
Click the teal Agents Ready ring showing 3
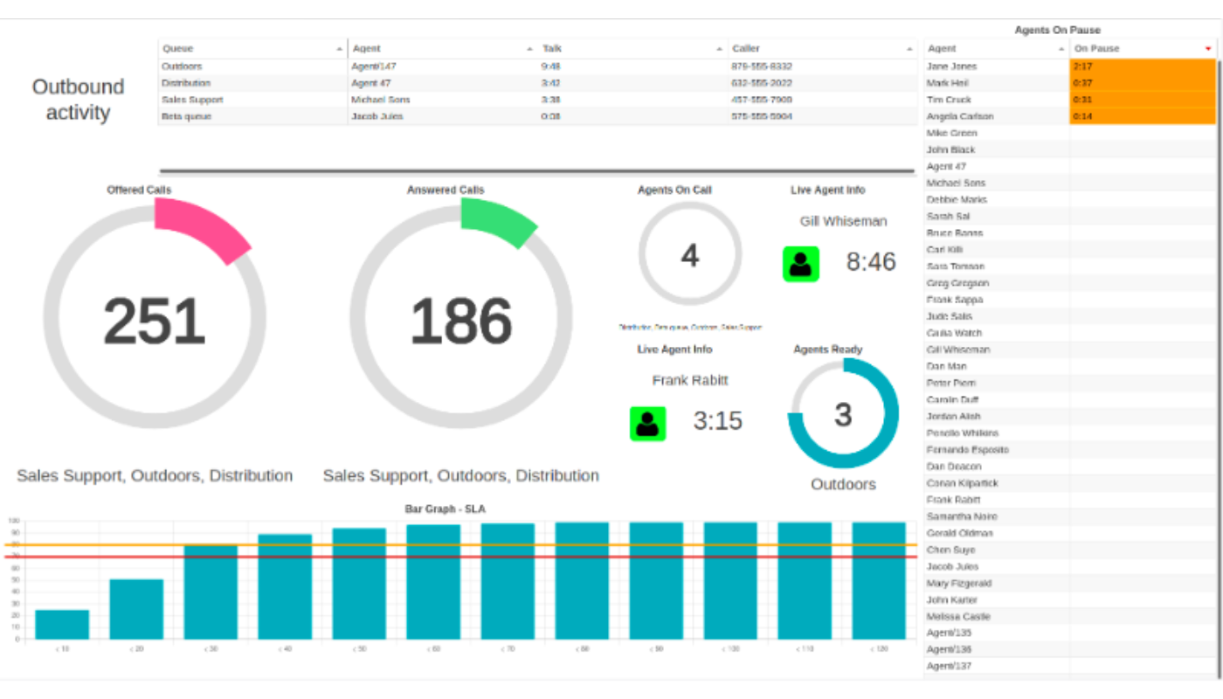click(884, 446)
